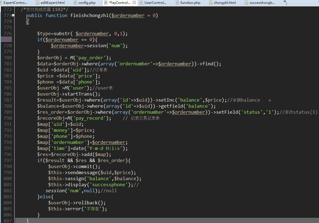
Task: Click the $map['money']=$price; line
Action: pos(66,130)
